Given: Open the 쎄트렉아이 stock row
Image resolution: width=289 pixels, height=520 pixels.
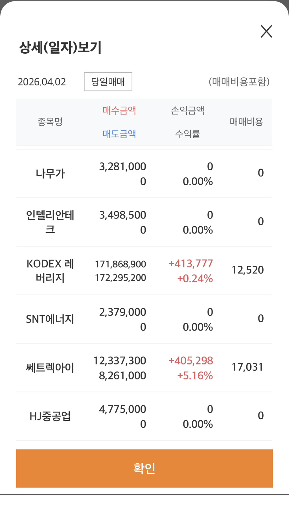Looking at the screenshot, I should coord(50,368).
